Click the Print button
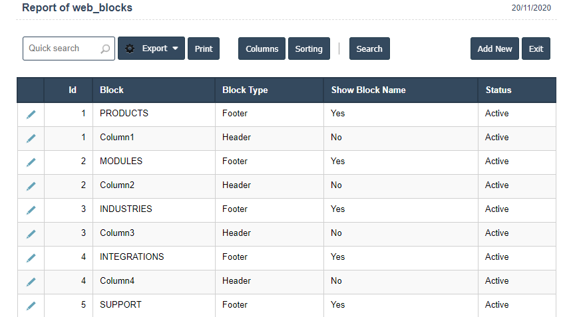Screen dimensions: 575x317 click(x=204, y=49)
